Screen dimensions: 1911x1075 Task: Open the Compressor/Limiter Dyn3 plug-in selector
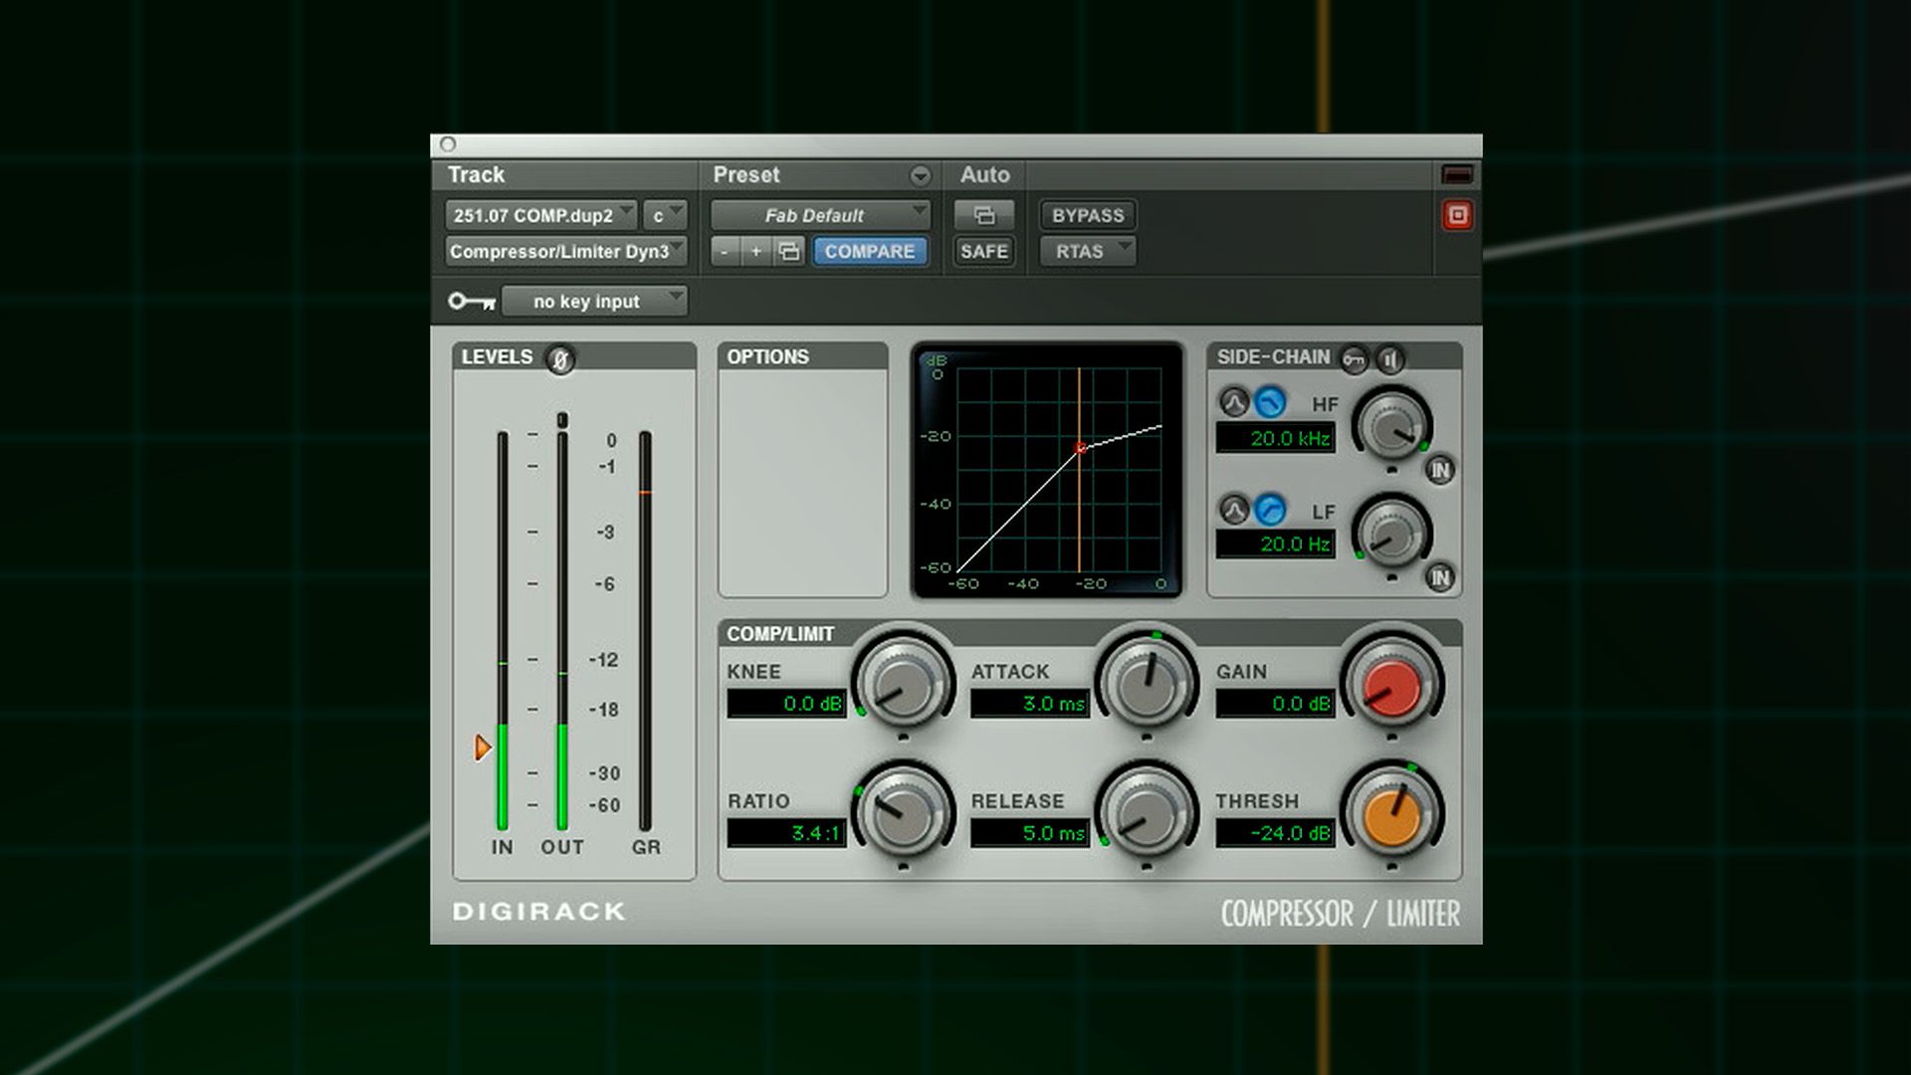tap(565, 251)
